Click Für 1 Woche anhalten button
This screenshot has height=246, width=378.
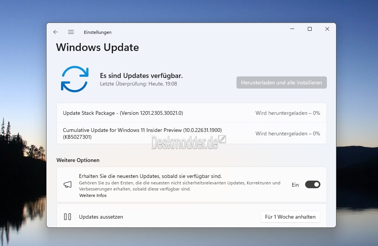tap(290, 217)
